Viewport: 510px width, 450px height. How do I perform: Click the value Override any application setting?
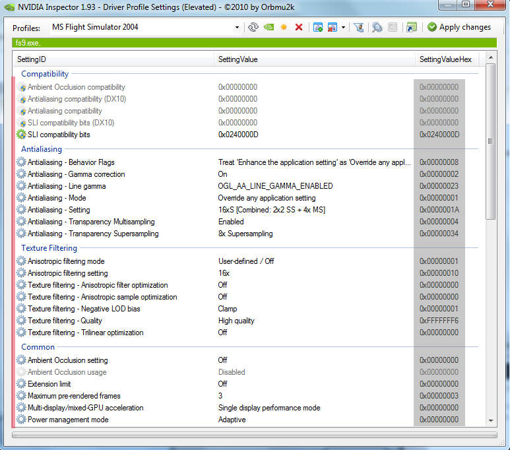(267, 198)
